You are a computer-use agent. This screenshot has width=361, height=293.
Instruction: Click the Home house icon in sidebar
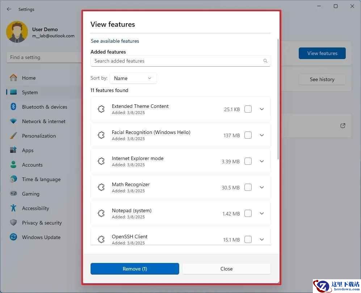pyautogui.click(x=13, y=78)
